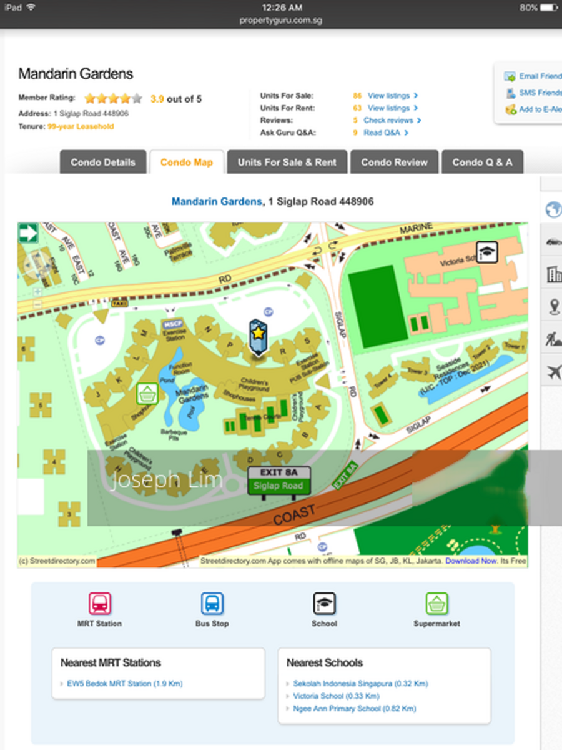
Task: Select the globe icon in right sidebar
Action: point(553,210)
